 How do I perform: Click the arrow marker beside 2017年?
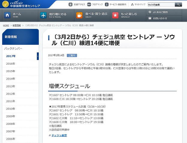(38, 56)
